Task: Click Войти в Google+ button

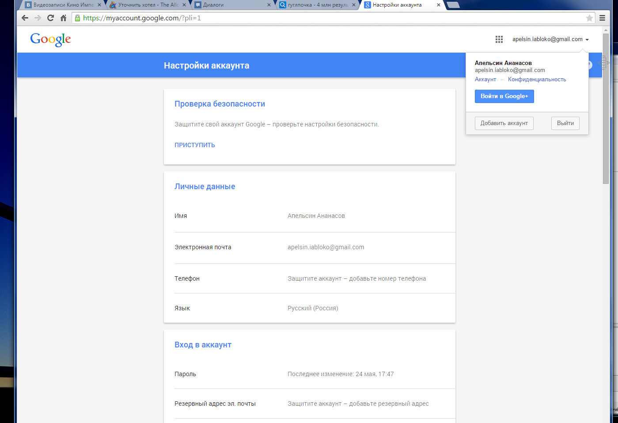Action: pos(504,96)
